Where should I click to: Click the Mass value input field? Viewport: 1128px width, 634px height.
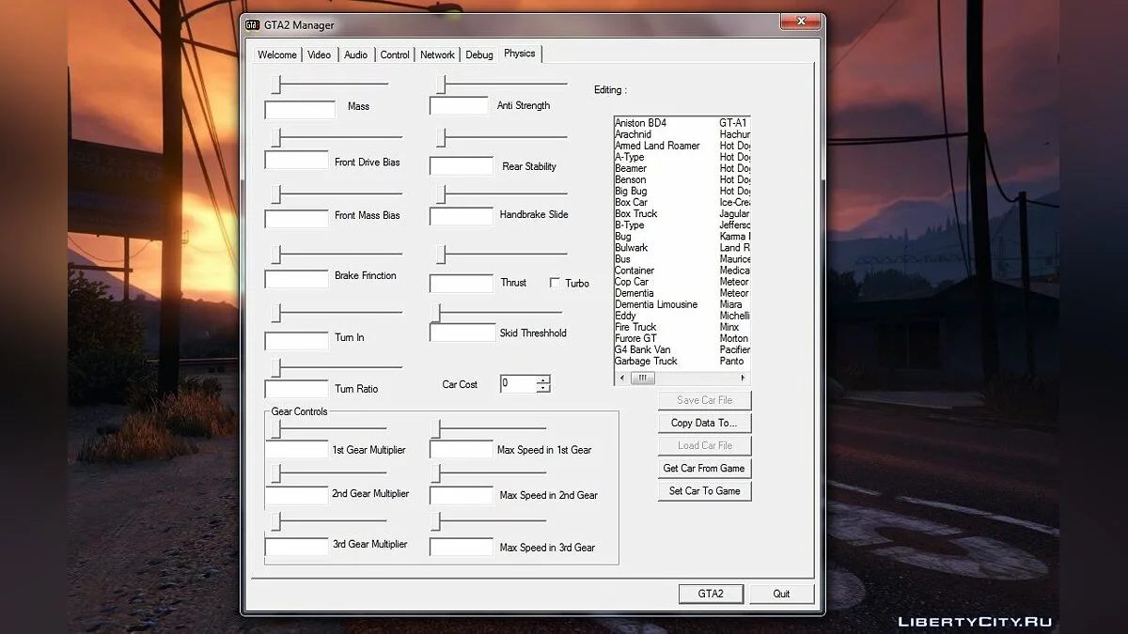300,110
